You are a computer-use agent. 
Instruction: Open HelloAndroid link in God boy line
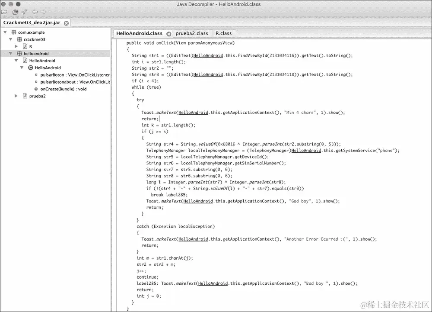198,201
